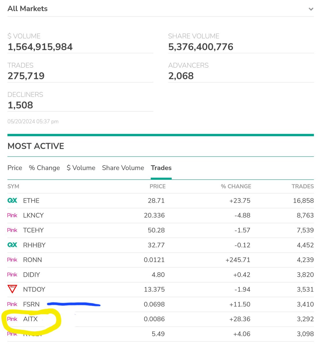This screenshot has width=321, height=346.
Task: Click AITX trades count 3,292
Action: (305, 319)
